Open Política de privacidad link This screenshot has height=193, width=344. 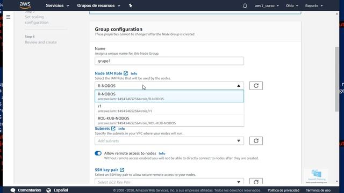[283, 190]
